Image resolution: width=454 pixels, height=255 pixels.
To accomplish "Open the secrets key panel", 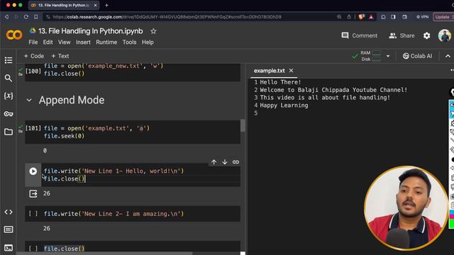I will tap(9, 113).
